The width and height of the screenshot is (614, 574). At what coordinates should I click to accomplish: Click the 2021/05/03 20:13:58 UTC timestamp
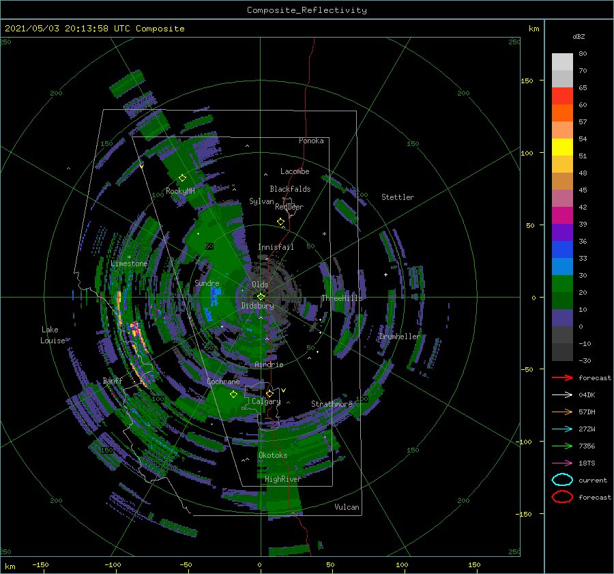(94, 29)
